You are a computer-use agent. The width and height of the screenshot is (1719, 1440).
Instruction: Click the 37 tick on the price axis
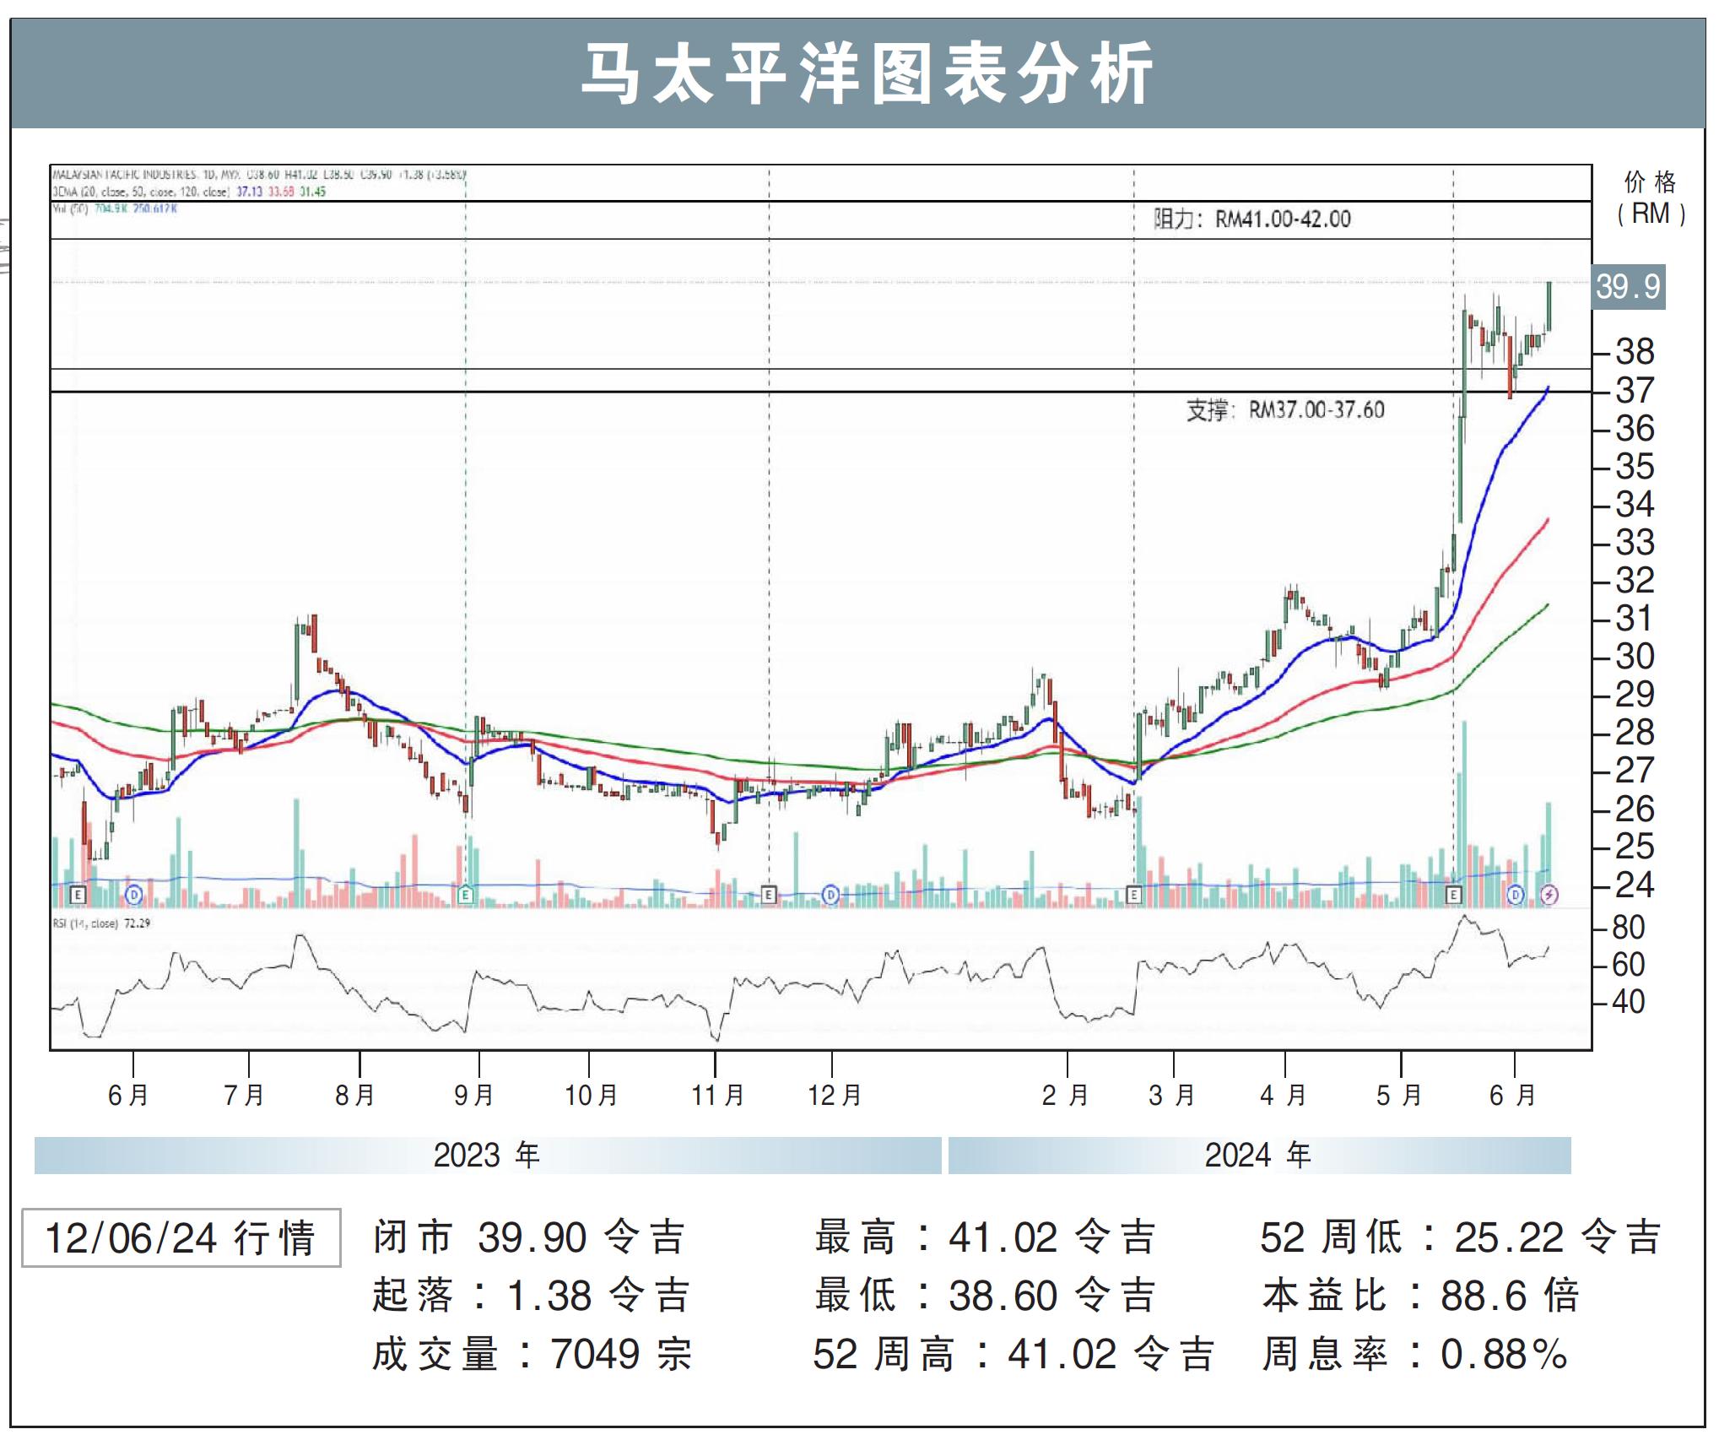(x=1635, y=391)
